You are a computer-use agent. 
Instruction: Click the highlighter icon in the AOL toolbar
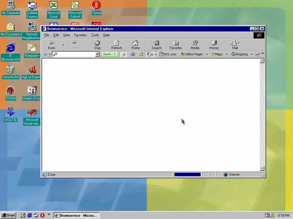(124, 54)
